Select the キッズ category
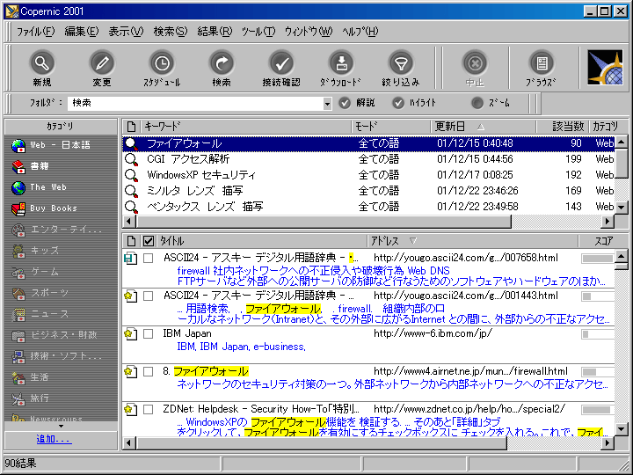Image resolution: width=633 pixels, height=475 pixels. (35, 251)
